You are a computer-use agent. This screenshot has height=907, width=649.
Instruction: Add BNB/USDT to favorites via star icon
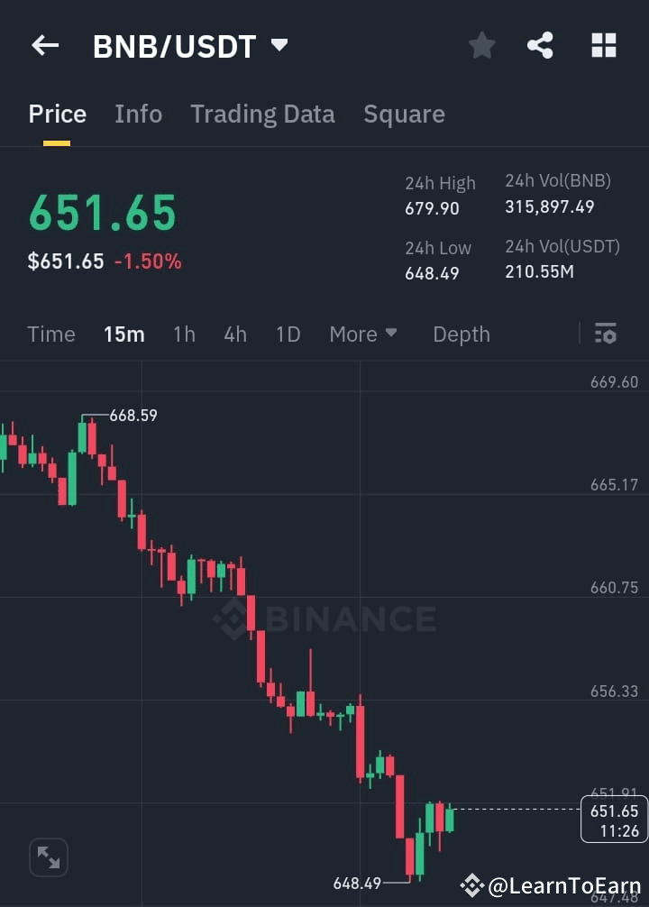pos(481,45)
